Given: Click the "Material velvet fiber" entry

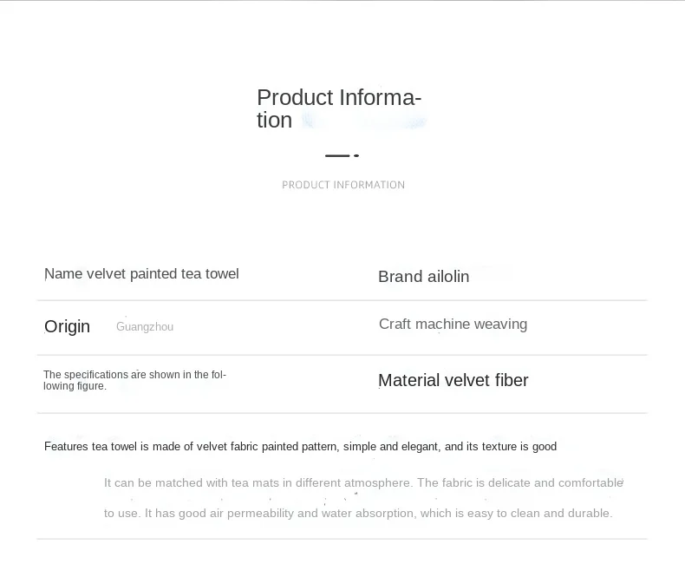Looking at the screenshot, I should [453, 380].
